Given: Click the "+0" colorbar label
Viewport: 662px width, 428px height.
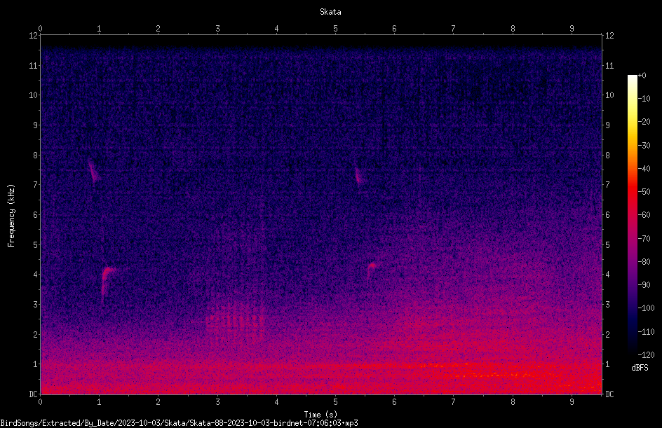Looking at the screenshot, I should [642, 76].
